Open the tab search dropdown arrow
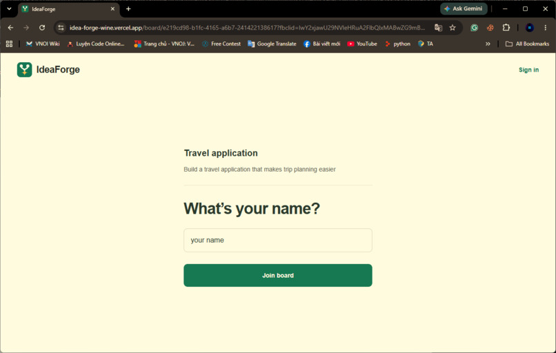This screenshot has width=556, height=353. (x=9, y=9)
